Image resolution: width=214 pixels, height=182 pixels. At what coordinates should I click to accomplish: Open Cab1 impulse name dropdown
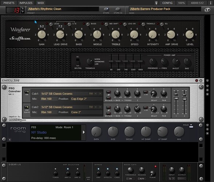[x=64, y=94]
